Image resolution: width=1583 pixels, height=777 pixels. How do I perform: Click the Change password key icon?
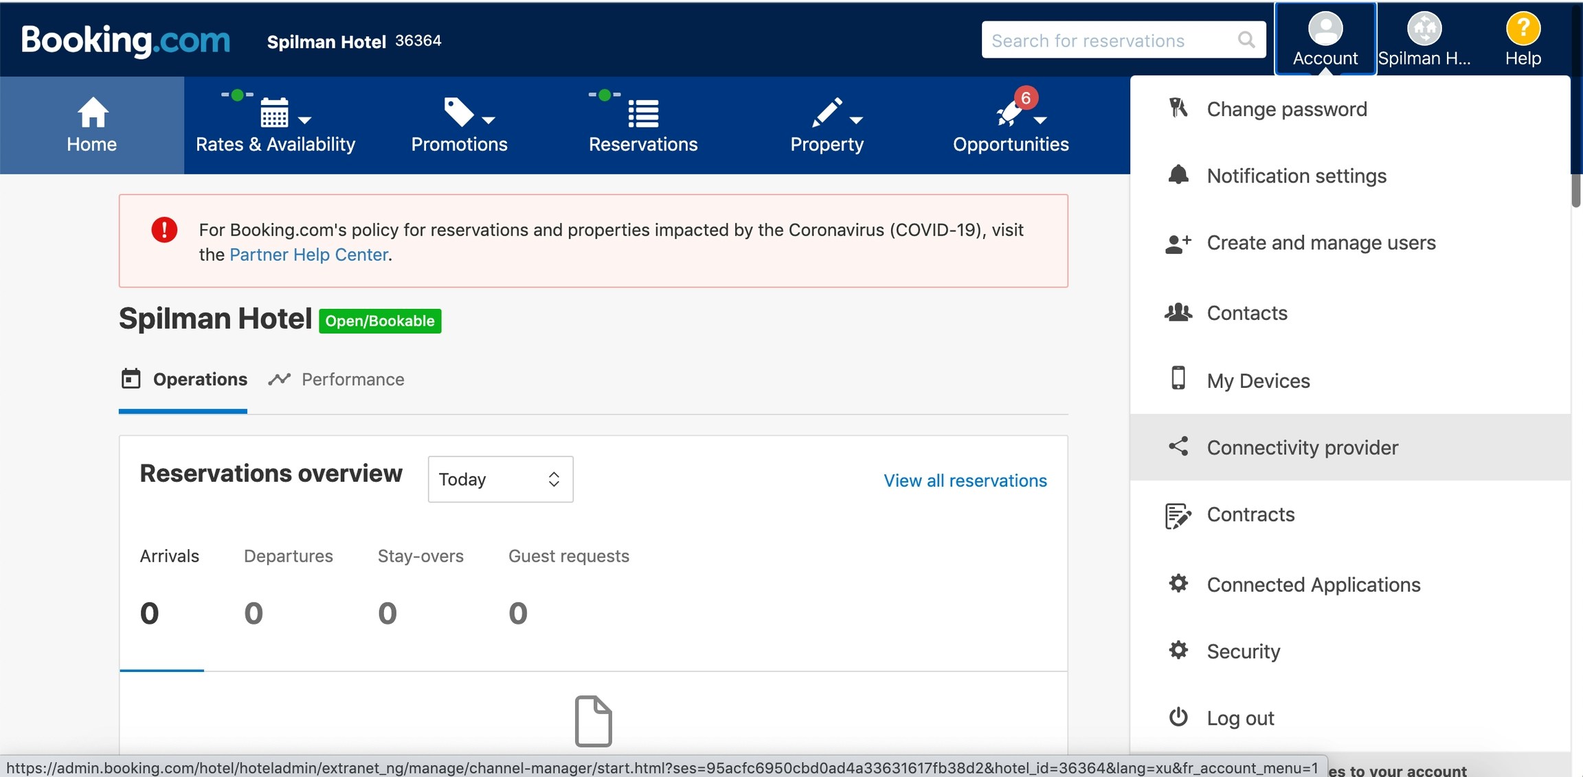pyautogui.click(x=1179, y=108)
